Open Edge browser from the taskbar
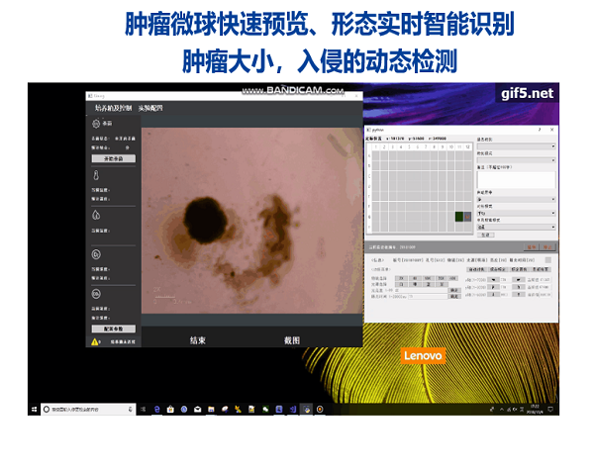Screen dimensions: 594x475 156,409
